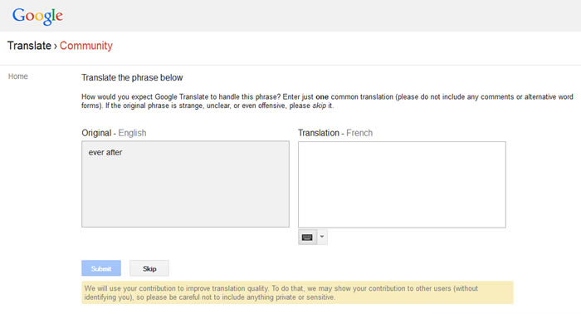
Task: Click the Translate breadcrumb link
Action: (x=29, y=46)
